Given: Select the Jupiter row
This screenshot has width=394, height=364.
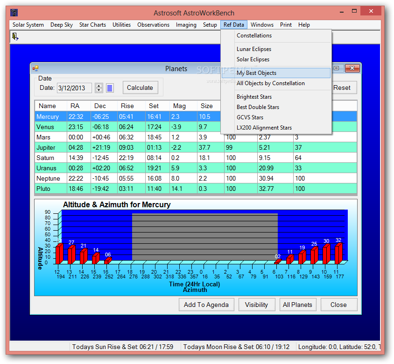Looking at the screenshot, I should [x=196, y=148].
